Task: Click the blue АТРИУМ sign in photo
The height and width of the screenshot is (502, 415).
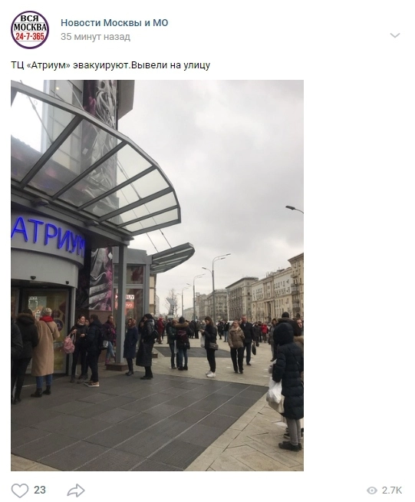Action: (48, 234)
